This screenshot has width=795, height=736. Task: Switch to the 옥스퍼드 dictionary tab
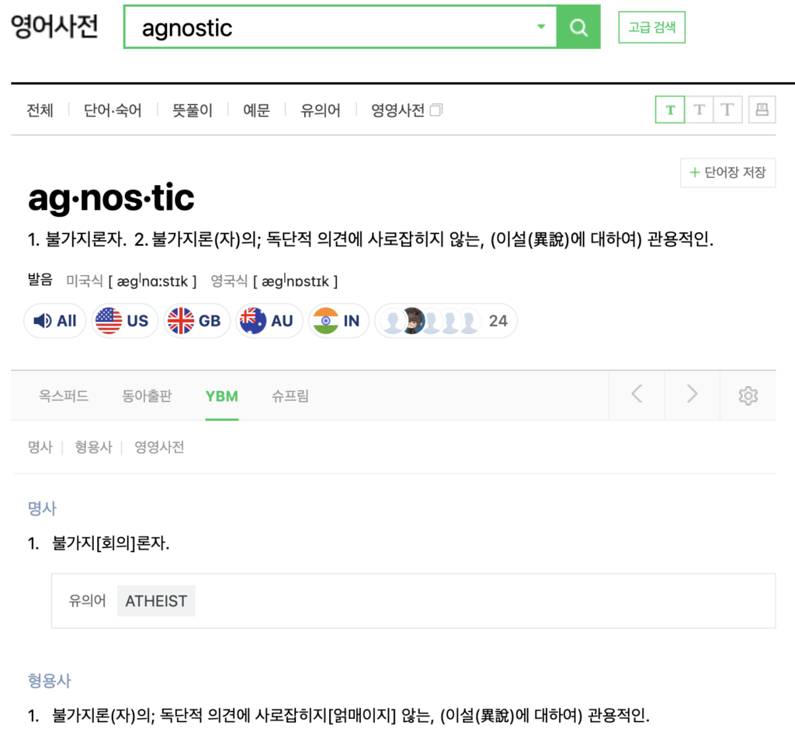click(64, 396)
